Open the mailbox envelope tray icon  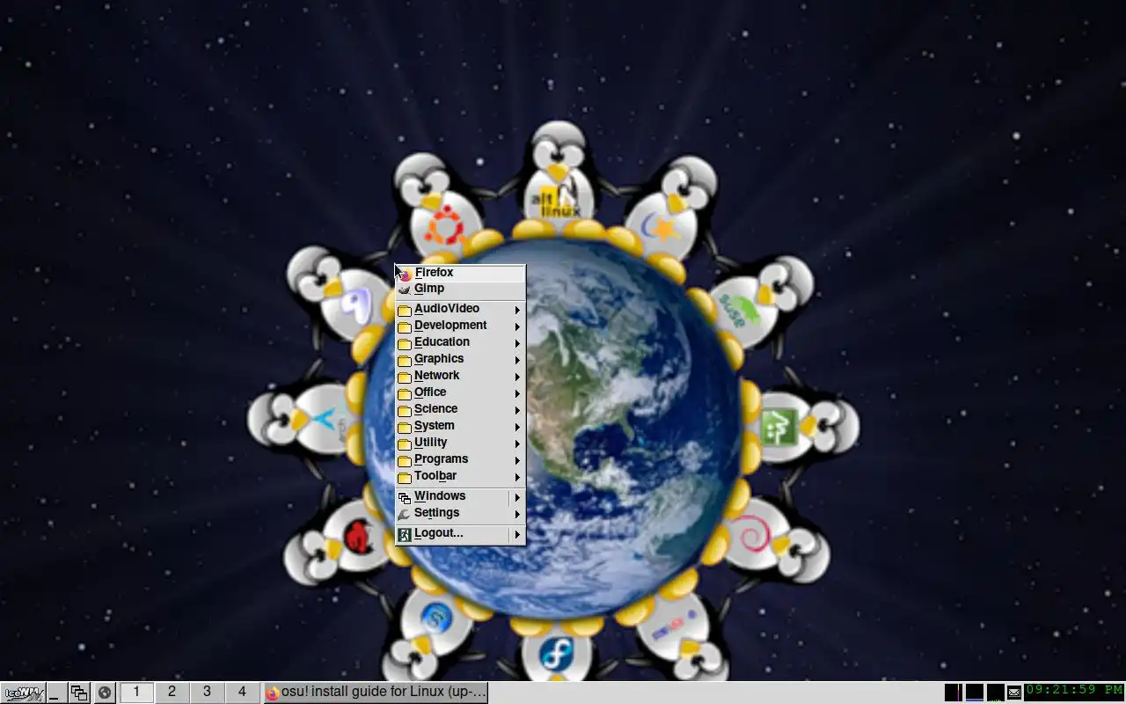click(x=1014, y=693)
